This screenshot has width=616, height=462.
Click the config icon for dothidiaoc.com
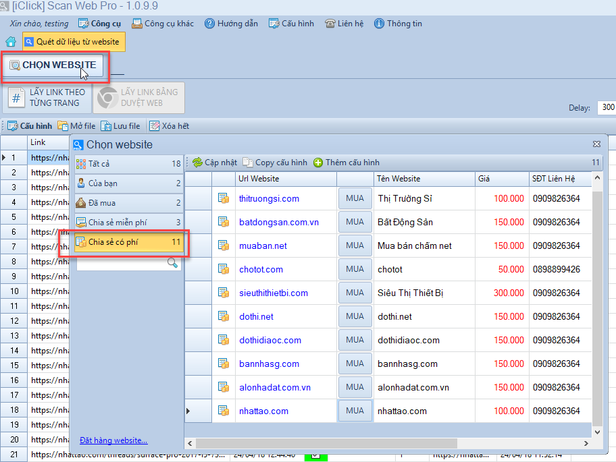pos(224,340)
